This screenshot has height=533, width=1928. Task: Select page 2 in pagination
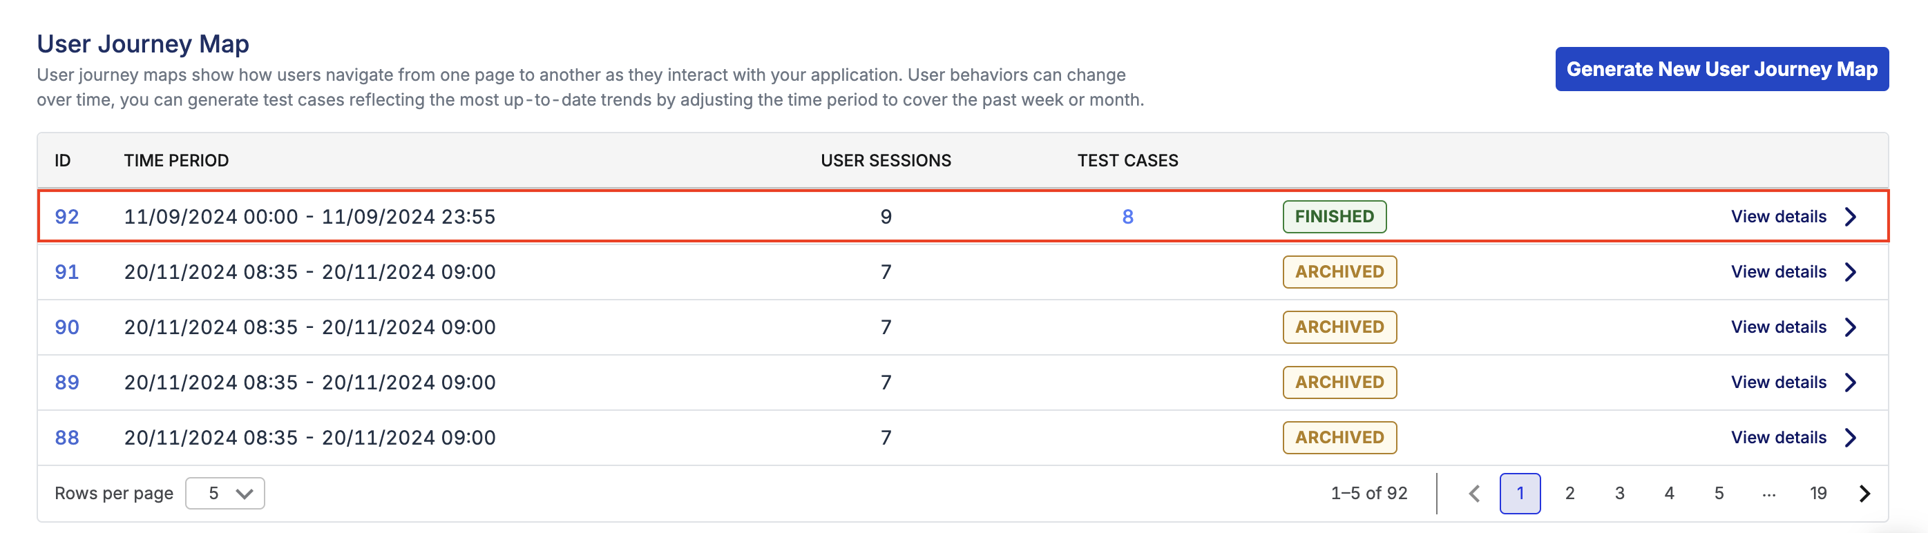tap(1569, 494)
